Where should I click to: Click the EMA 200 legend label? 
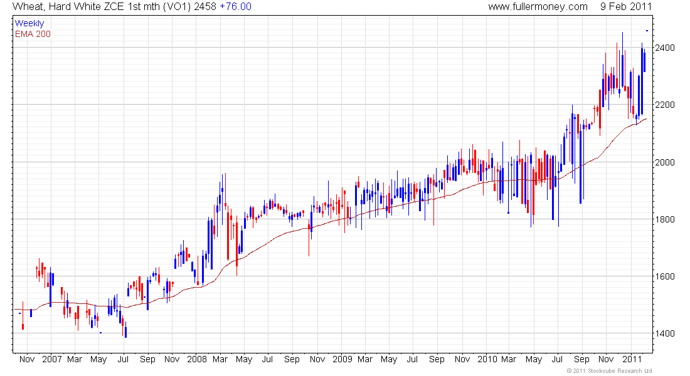[x=33, y=34]
